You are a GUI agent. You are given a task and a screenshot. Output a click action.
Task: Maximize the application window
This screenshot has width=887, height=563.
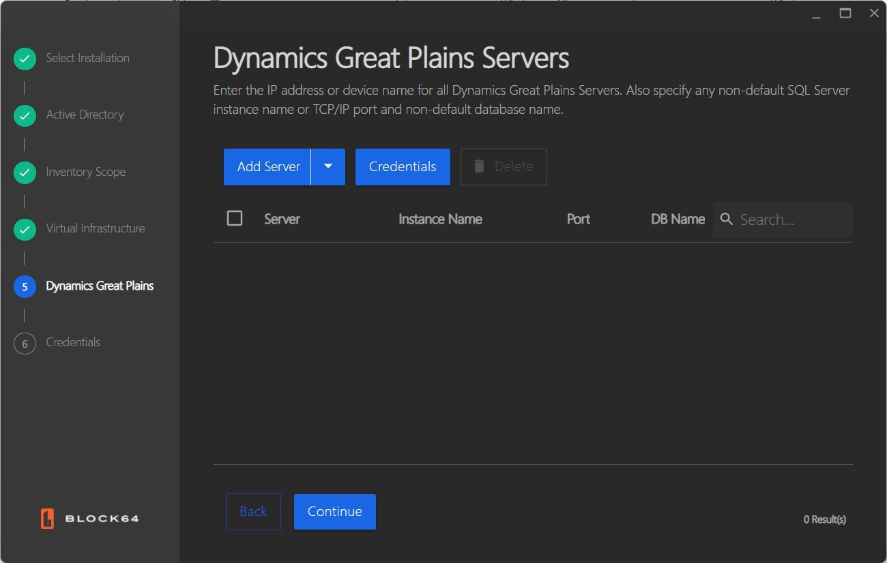tap(845, 13)
